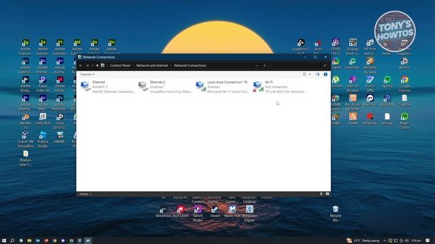Go back with the back arrow
The width and height of the screenshot is (435, 244).
[81, 66]
